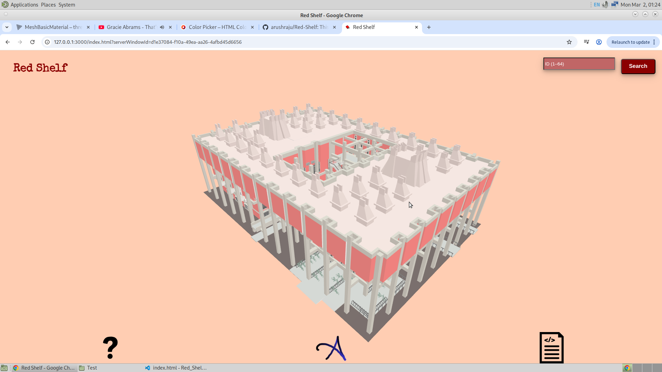
Task: Open Chrome media controls icon
Action: coord(586,42)
